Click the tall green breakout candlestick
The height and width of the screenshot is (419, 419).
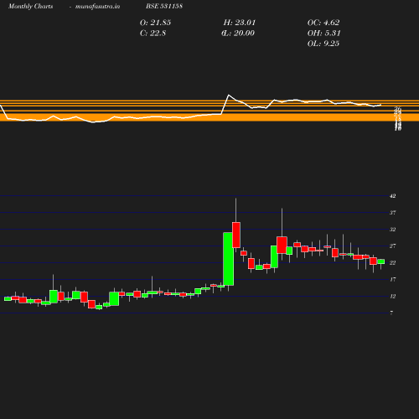coord(229,259)
